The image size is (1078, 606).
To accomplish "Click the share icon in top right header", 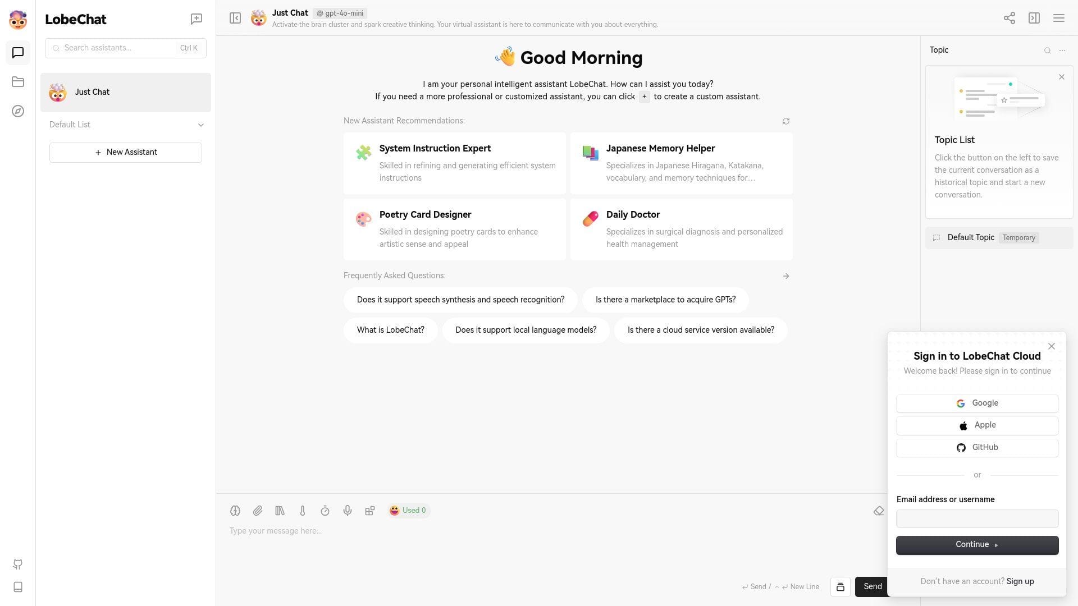I will click(x=1009, y=18).
